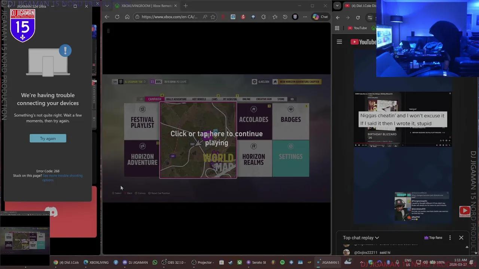
Task: Open the Edge Extensions puzzle icon
Action: pyautogui.click(x=263, y=17)
